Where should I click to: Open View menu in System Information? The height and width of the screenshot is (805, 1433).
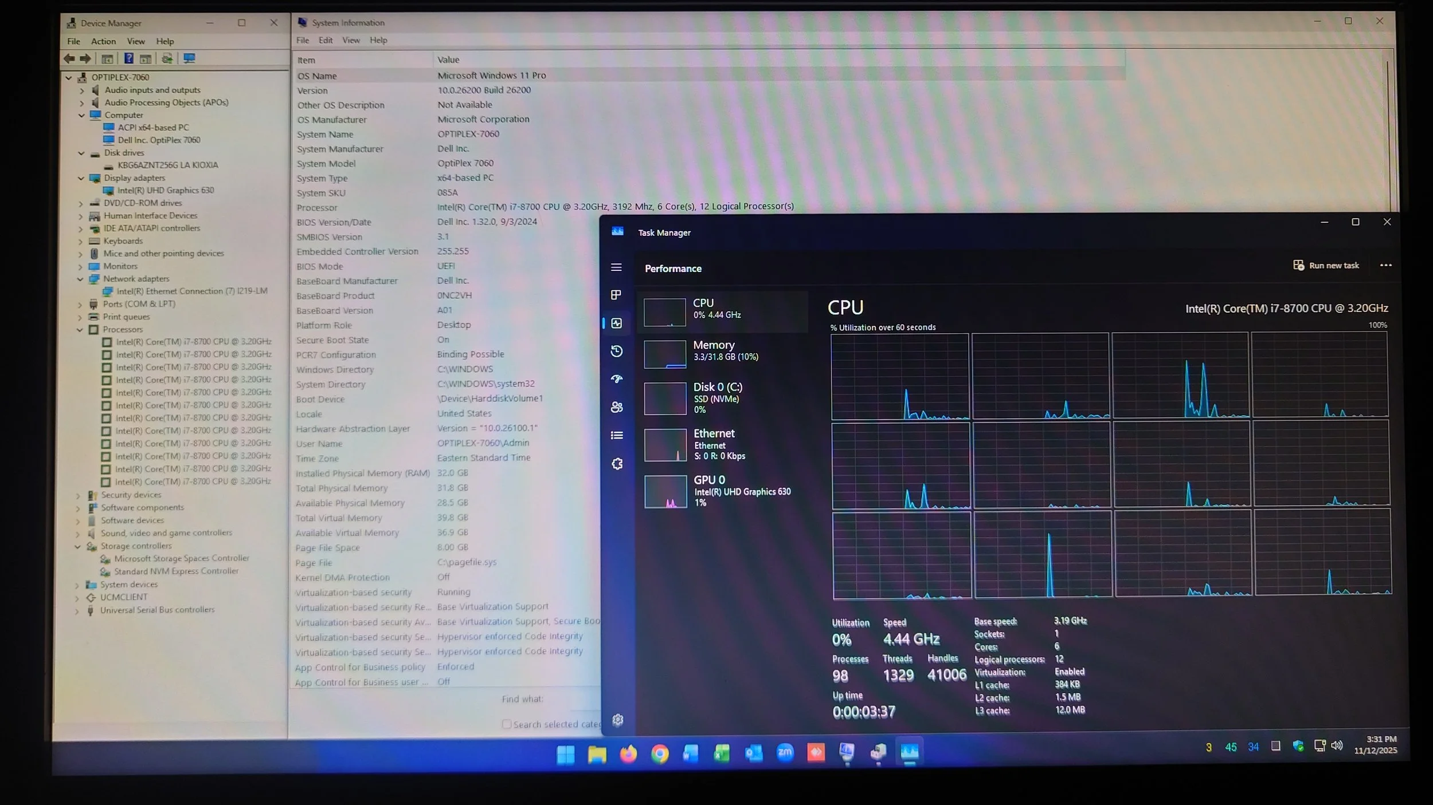tap(351, 40)
